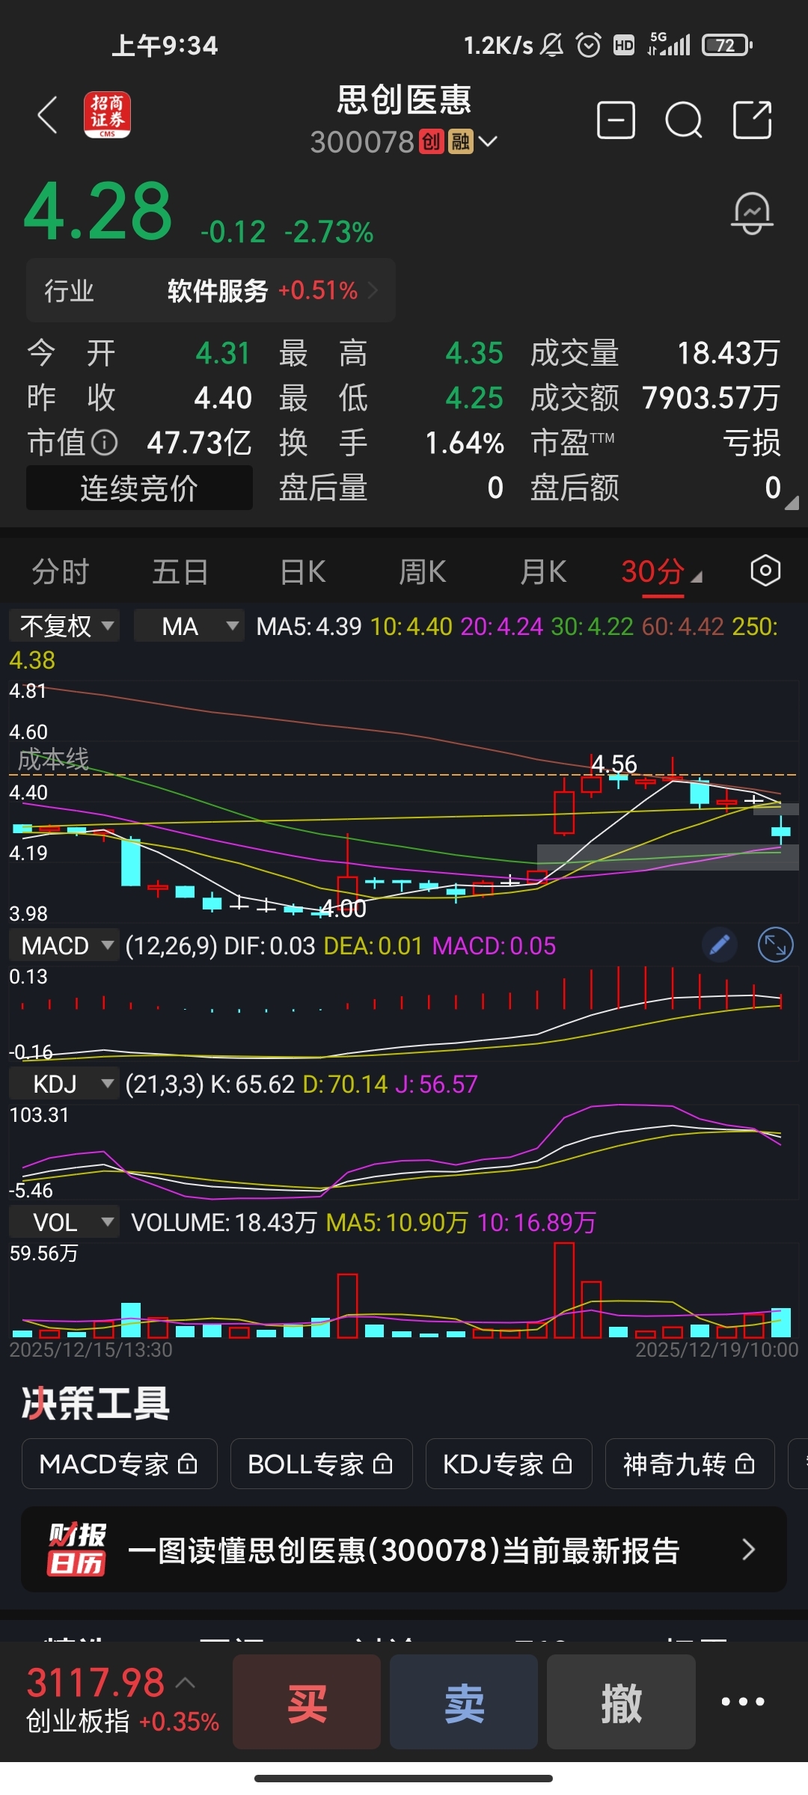This screenshot has height=1795, width=808.
Task: Open chart settings hexagon icon
Action: tap(765, 571)
